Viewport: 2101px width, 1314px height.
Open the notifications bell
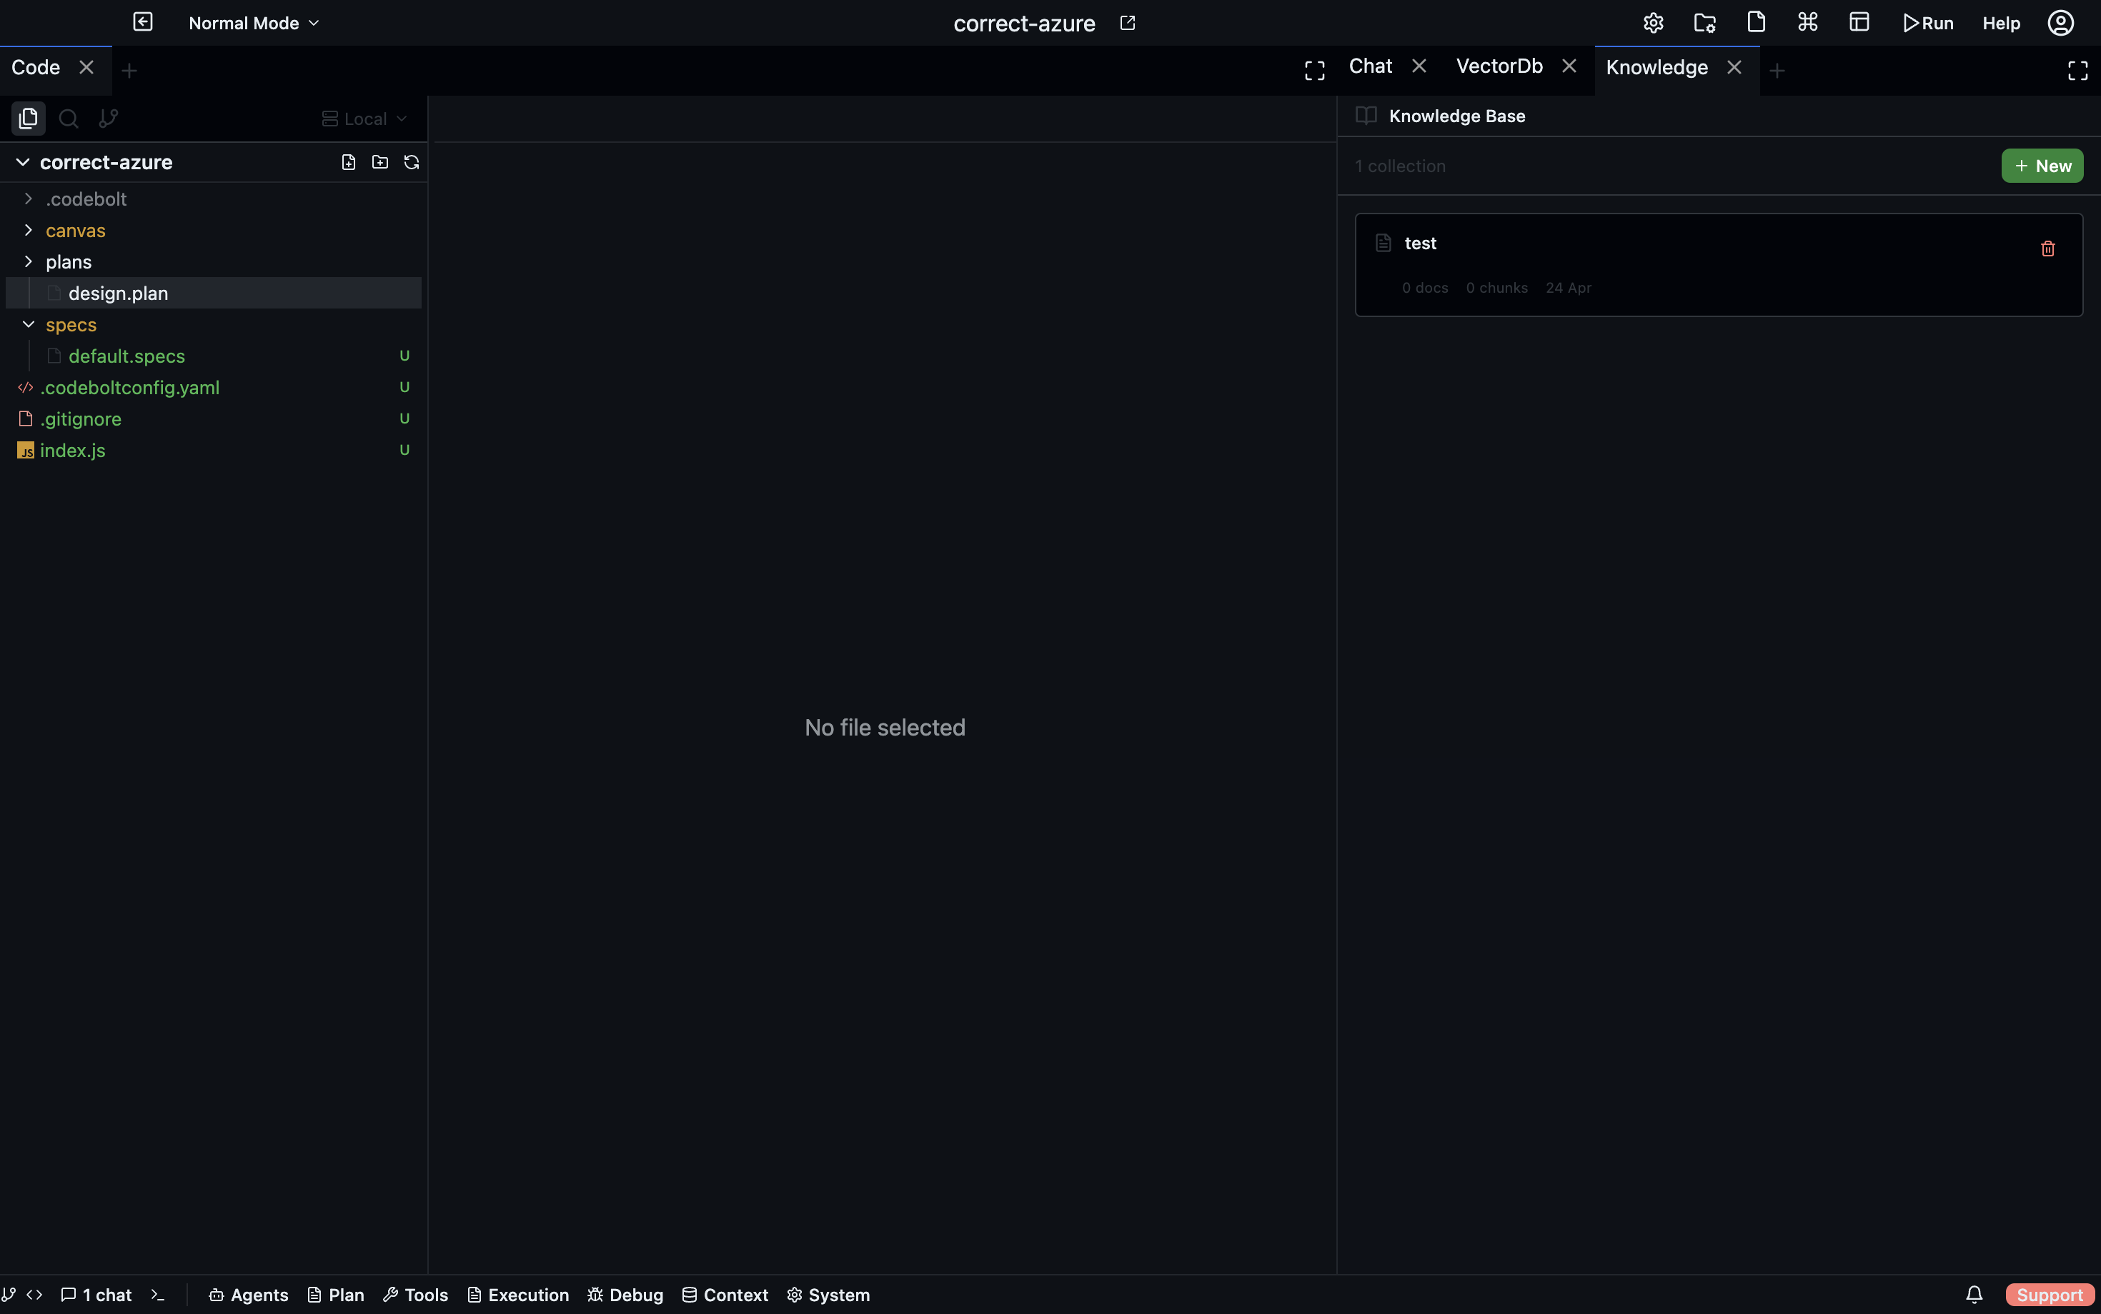tap(1974, 1295)
